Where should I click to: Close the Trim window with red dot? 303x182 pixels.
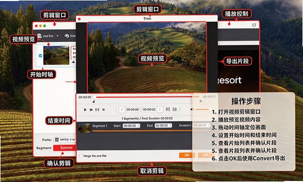click(79, 19)
